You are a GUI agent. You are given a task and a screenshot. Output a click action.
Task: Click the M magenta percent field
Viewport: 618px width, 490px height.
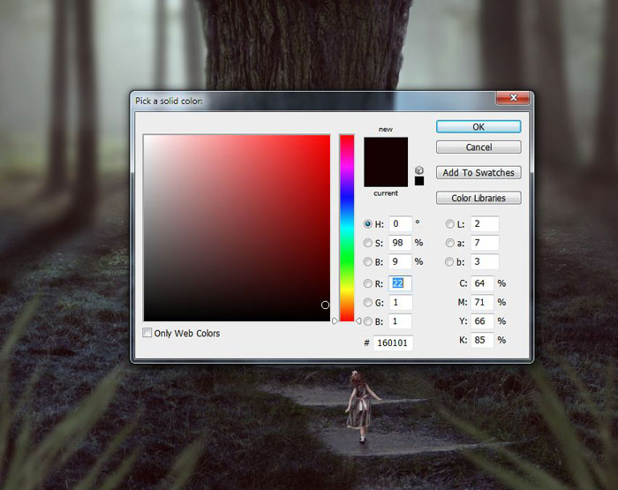pyautogui.click(x=482, y=302)
